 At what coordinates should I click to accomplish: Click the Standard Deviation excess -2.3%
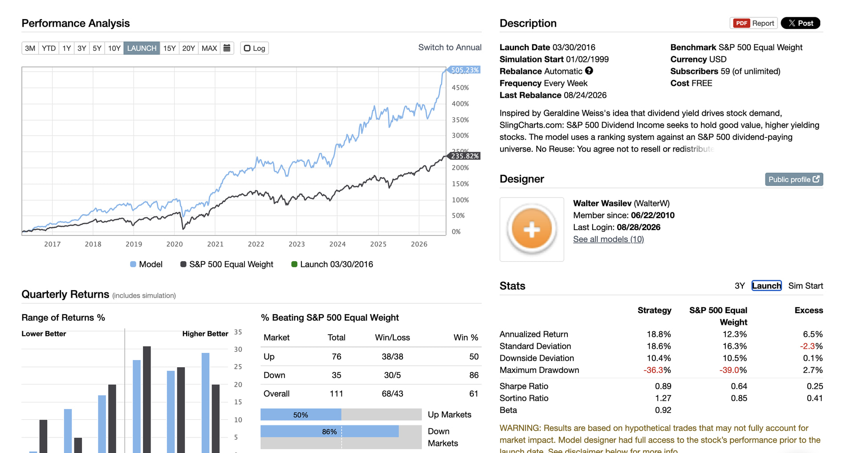pos(811,346)
